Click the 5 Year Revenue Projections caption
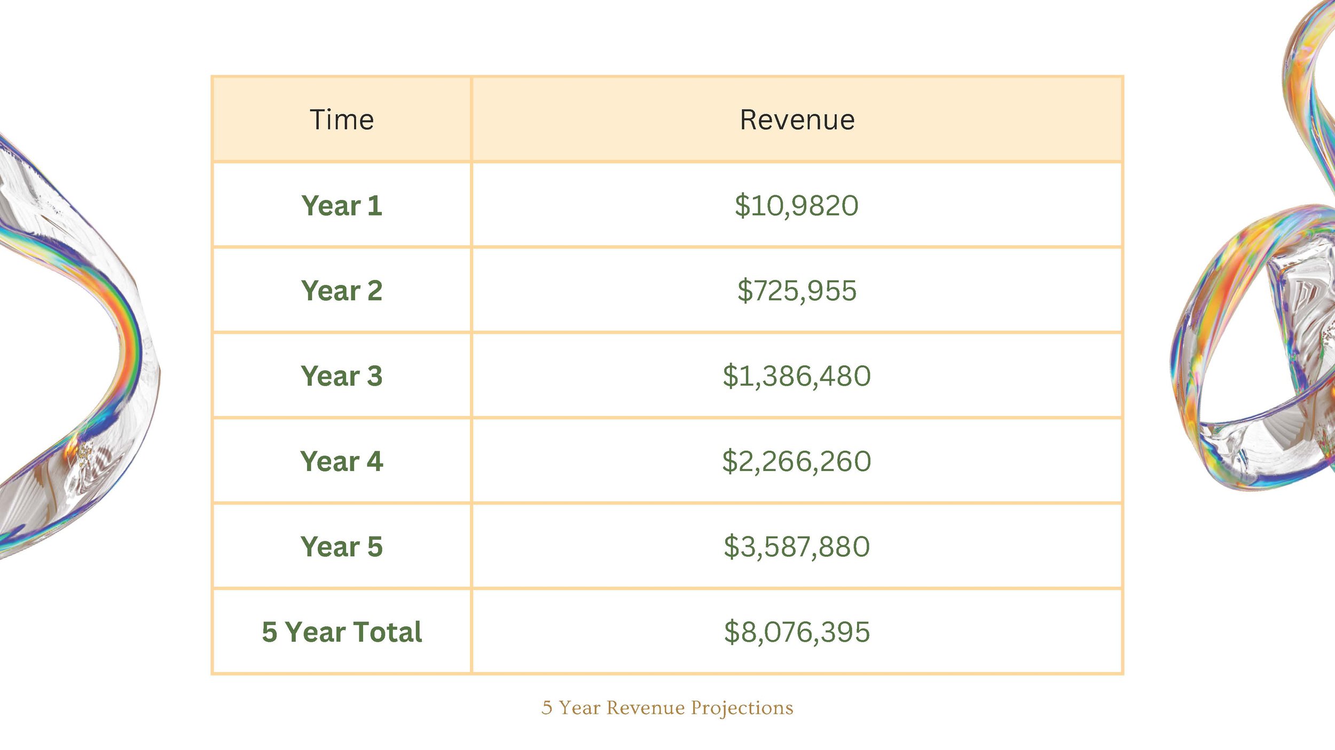Image resolution: width=1335 pixels, height=750 pixels. 667,708
